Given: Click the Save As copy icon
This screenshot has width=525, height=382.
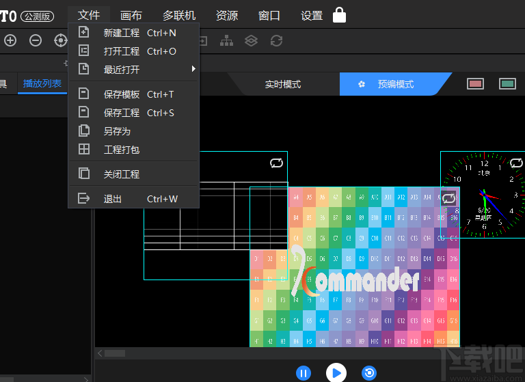Looking at the screenshot, I should 83,131.
